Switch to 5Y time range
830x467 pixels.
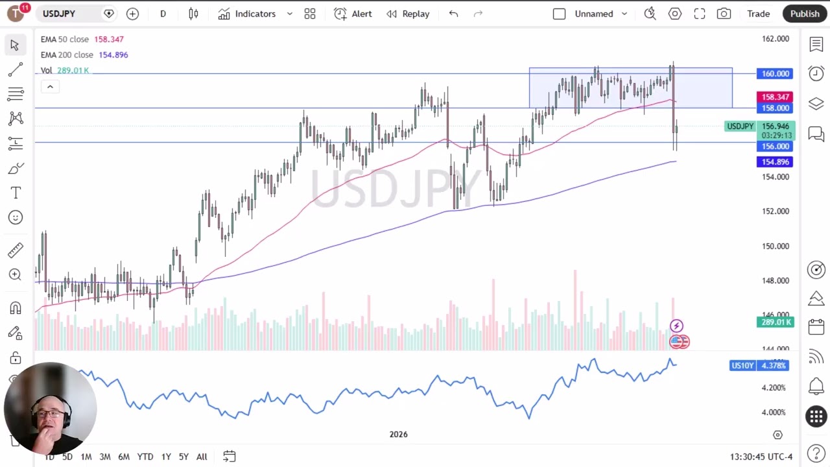click(184, 457)
